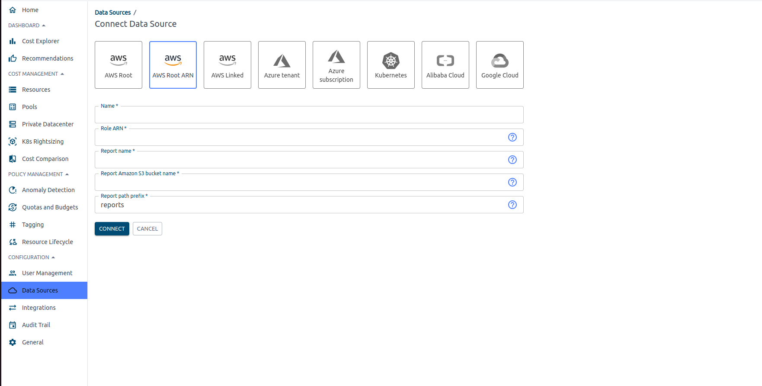762x386 pixels.
Task: Focus the Name input field
Action: point(309,115)
